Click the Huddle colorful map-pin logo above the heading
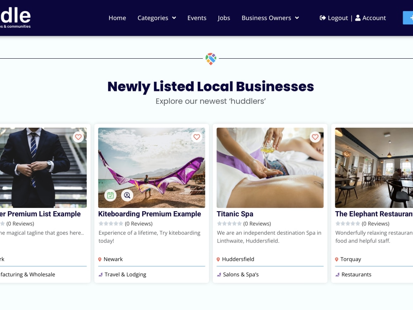This screenshot has height=310, width=413. pyautogui.click(x=210, y=58)
